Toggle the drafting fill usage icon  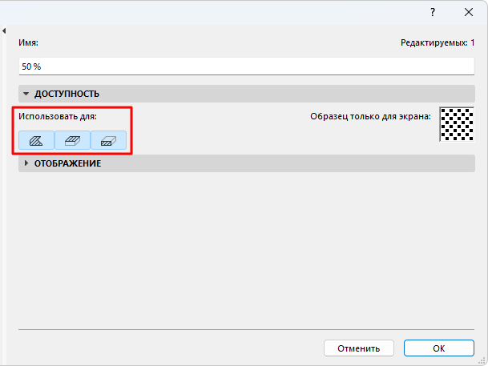[37, 140]
